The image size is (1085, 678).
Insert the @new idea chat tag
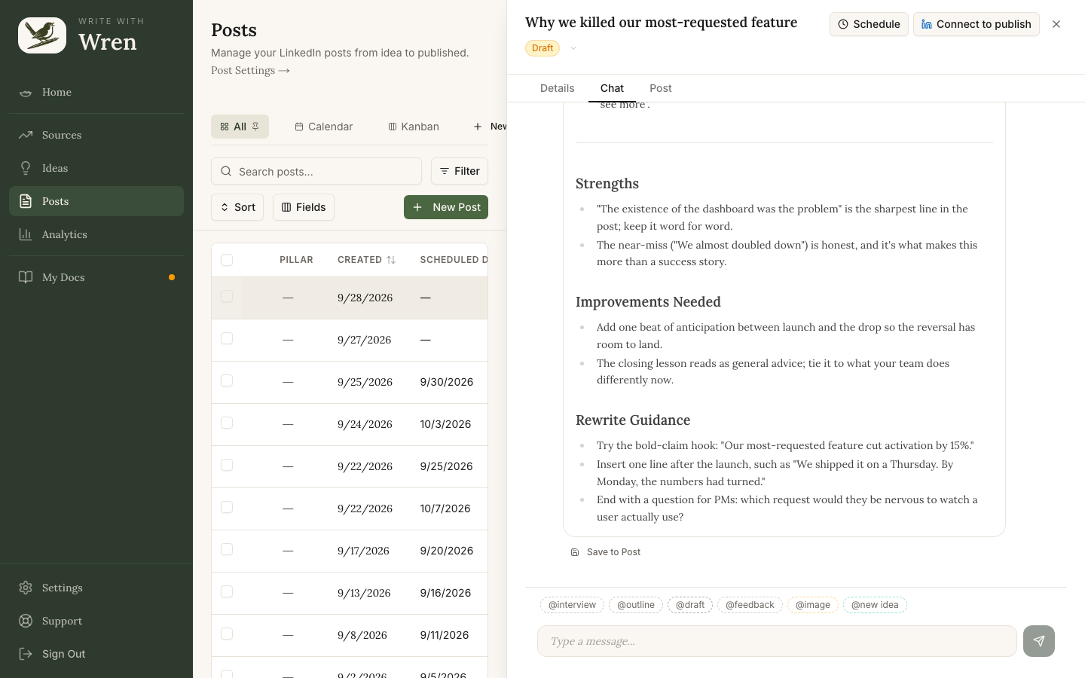(875, 605)
